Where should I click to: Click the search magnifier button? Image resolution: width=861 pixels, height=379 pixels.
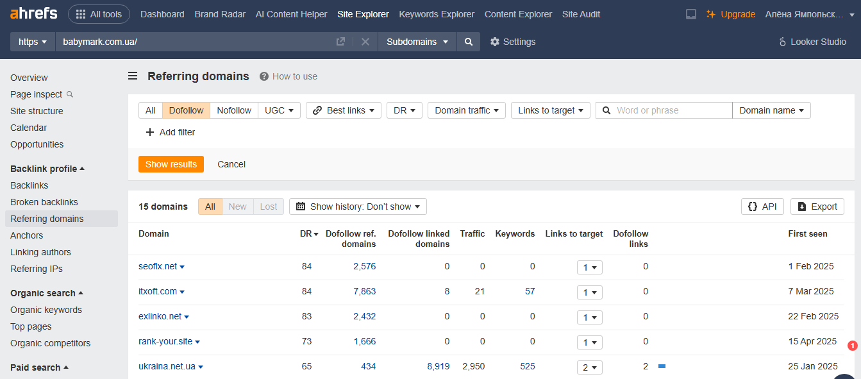(x=469, y=42)
